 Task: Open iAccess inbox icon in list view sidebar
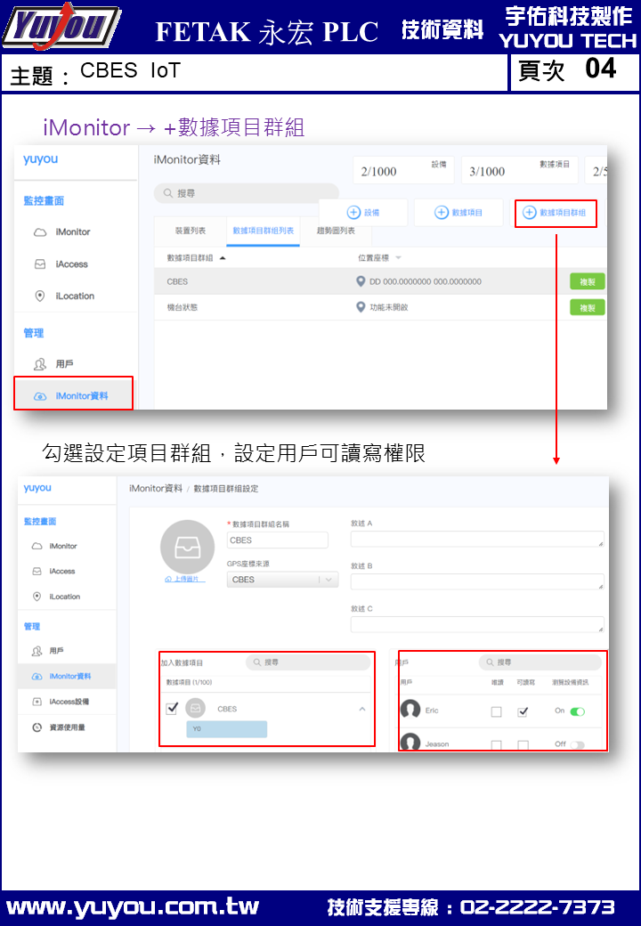click(x=40, y=264)
